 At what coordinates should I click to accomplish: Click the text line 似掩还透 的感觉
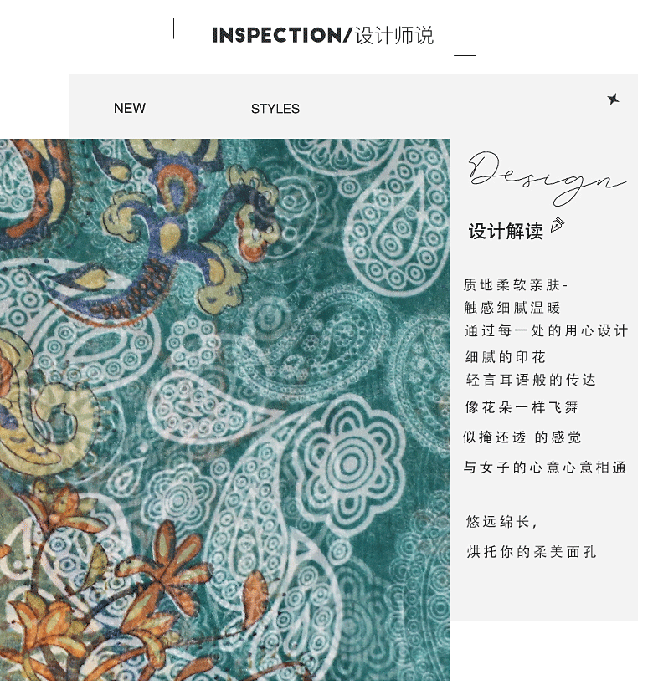(x=522, y=437)
